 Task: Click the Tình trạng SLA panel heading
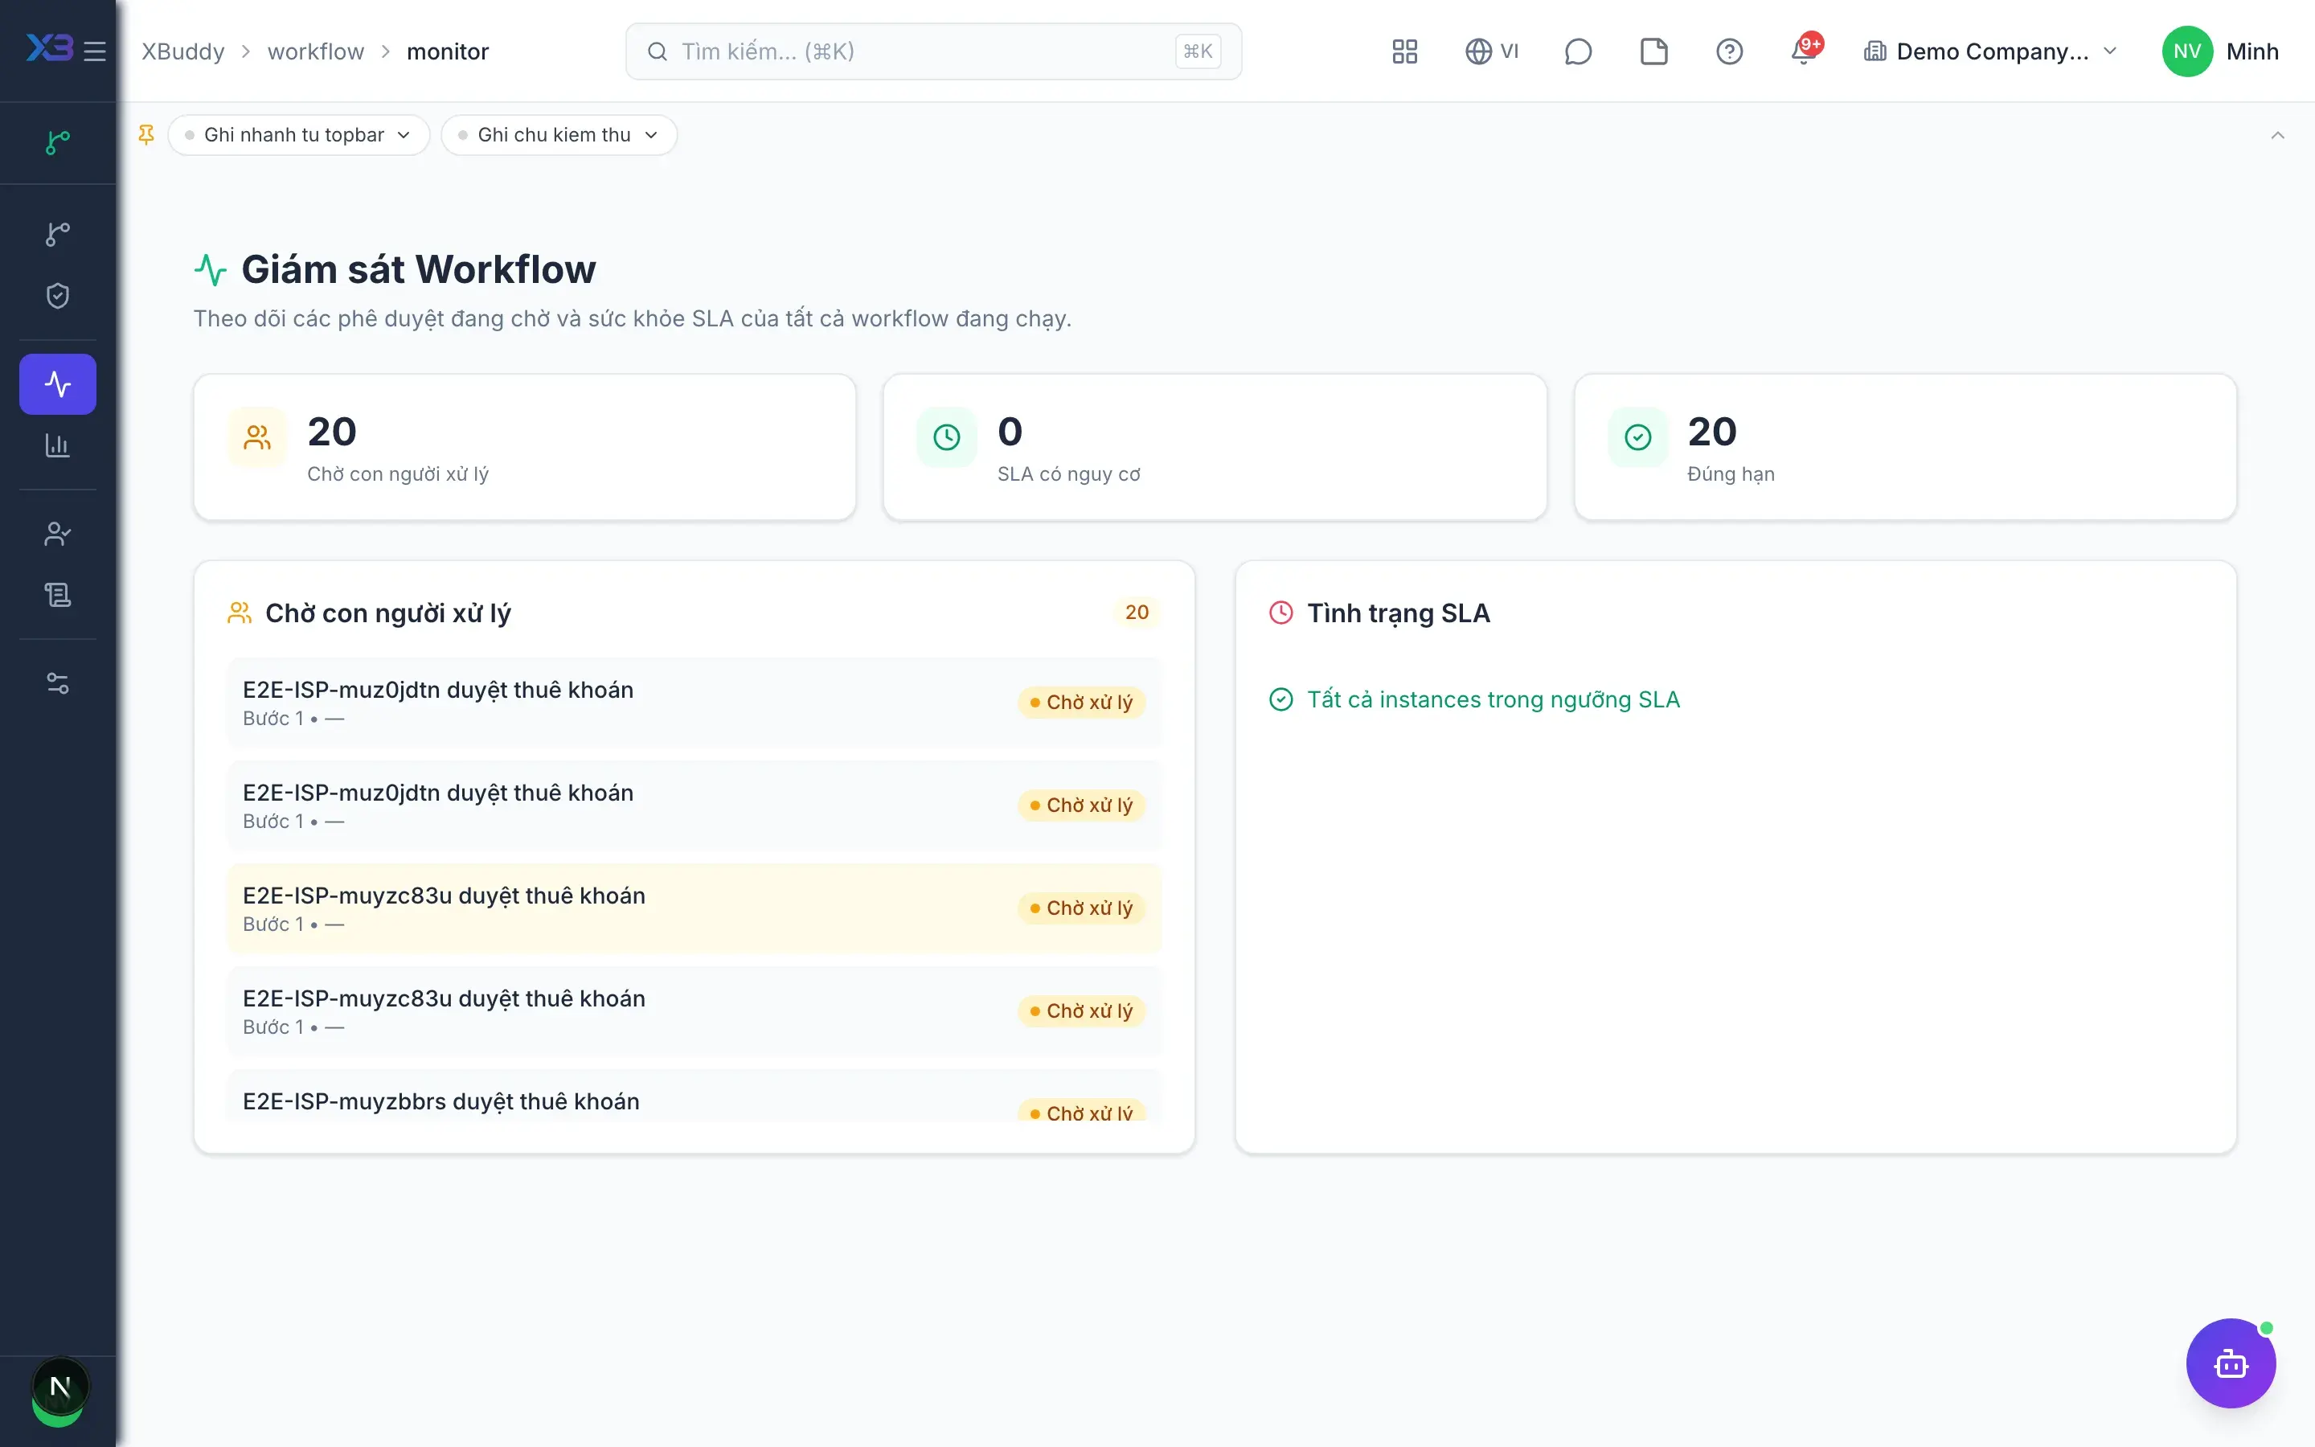tap(1398, 613)
